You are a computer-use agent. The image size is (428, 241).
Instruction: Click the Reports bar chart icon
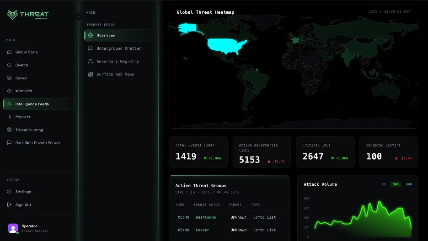[x=9, y=117]
